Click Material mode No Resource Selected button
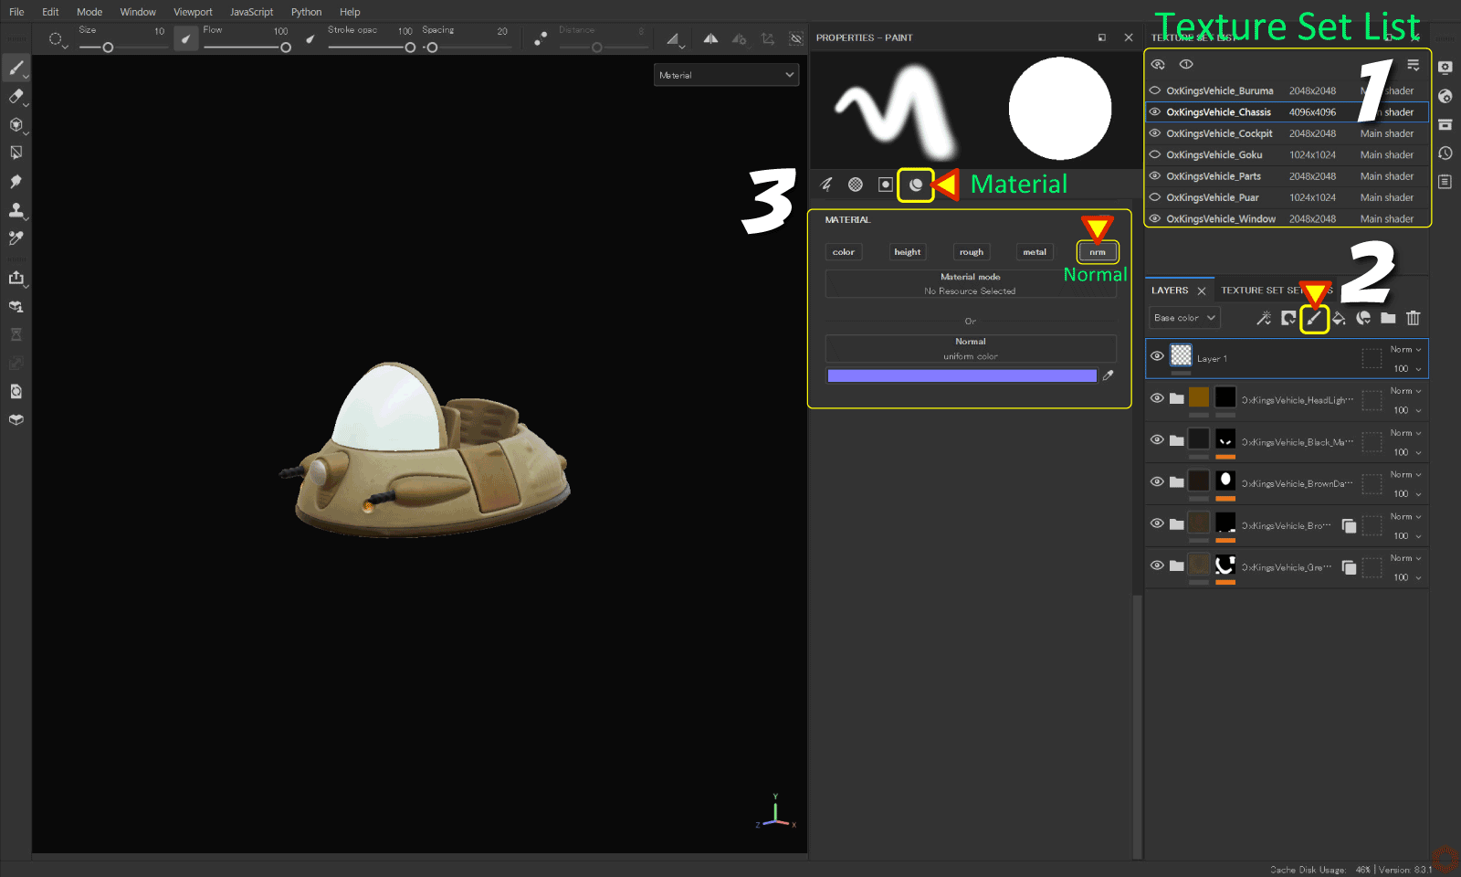Viewport: 1461px width, 877px height. coord(971,284)
